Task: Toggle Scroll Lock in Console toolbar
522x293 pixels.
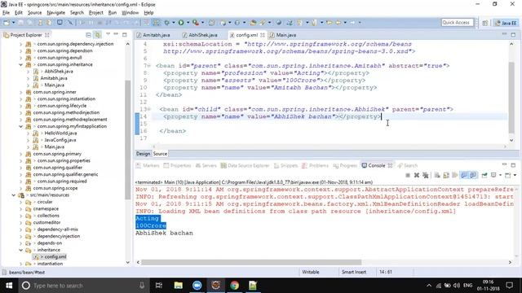Action: click(446, 175)
